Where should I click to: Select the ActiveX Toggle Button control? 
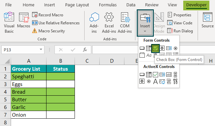(x=169, y=81)
